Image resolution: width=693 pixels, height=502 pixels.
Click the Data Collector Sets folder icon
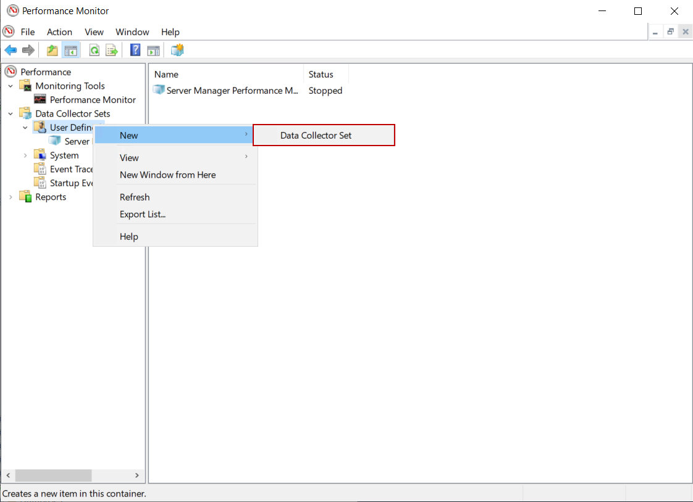tap(26, 113)
